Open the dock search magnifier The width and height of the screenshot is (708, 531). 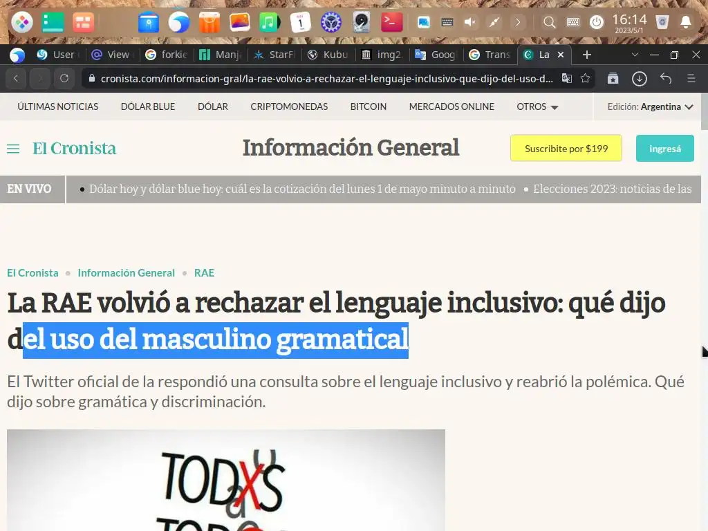[550, 21]
